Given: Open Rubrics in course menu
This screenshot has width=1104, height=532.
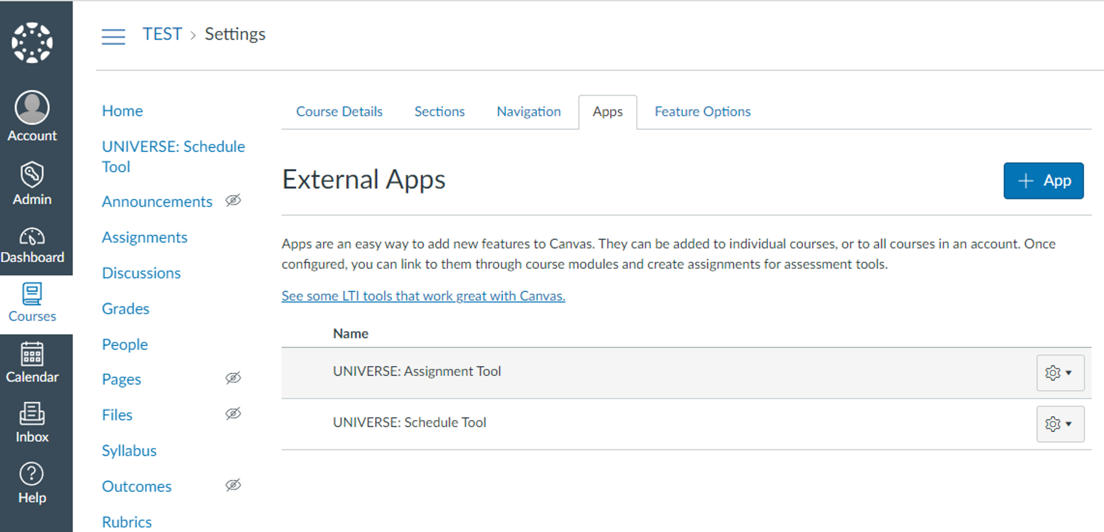Looking at the screenshot, I should pos(127,522).
